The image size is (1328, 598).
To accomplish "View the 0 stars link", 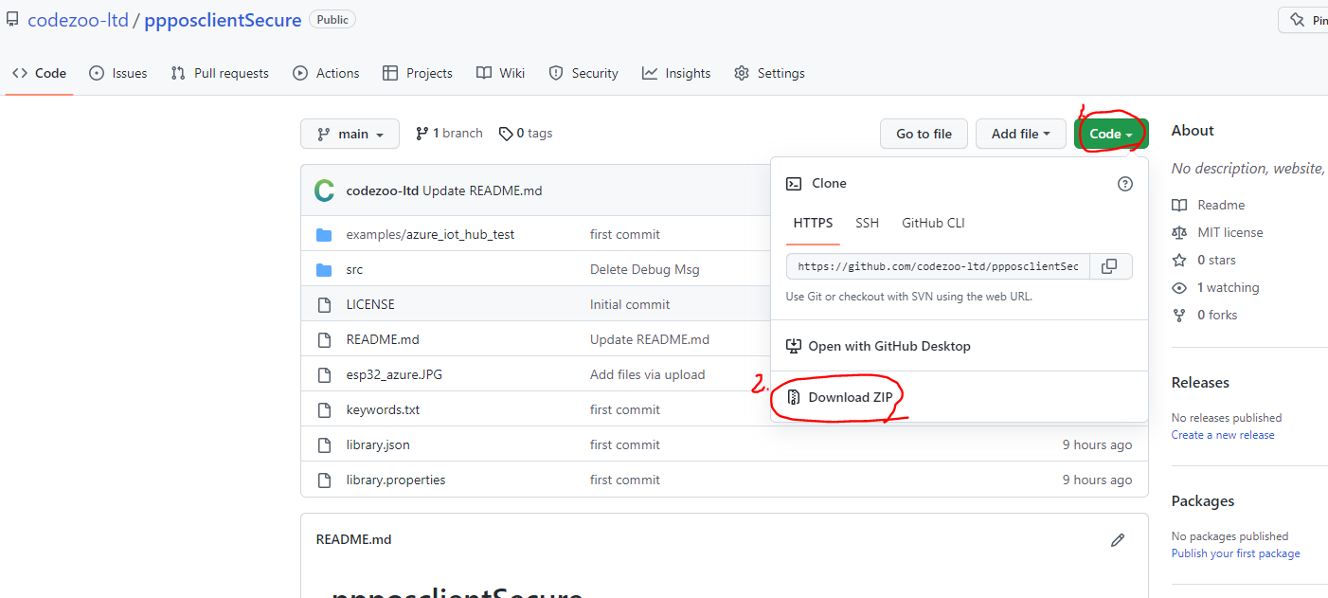I will (1204, 260).
